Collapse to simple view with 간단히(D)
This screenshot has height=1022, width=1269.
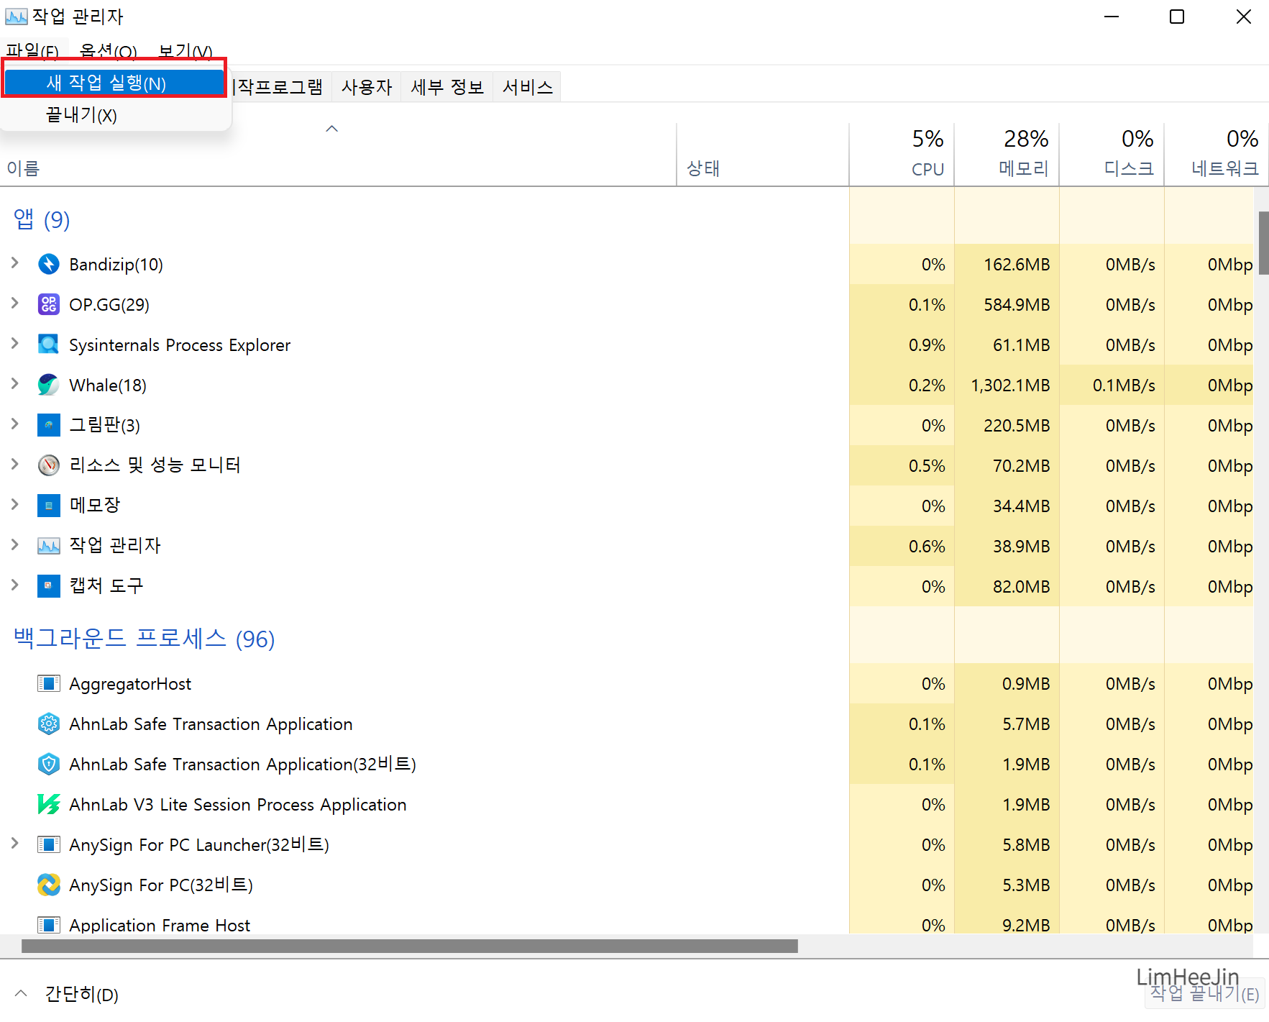[x=66, y=995]
